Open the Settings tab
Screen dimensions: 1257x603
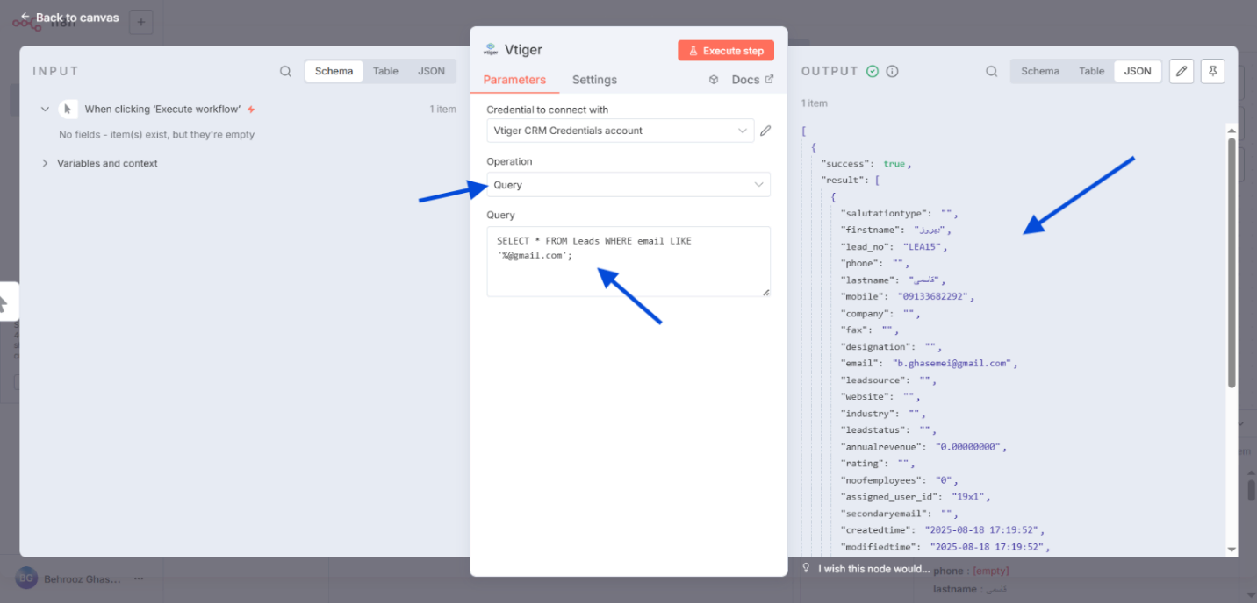(x=594, y=80)
